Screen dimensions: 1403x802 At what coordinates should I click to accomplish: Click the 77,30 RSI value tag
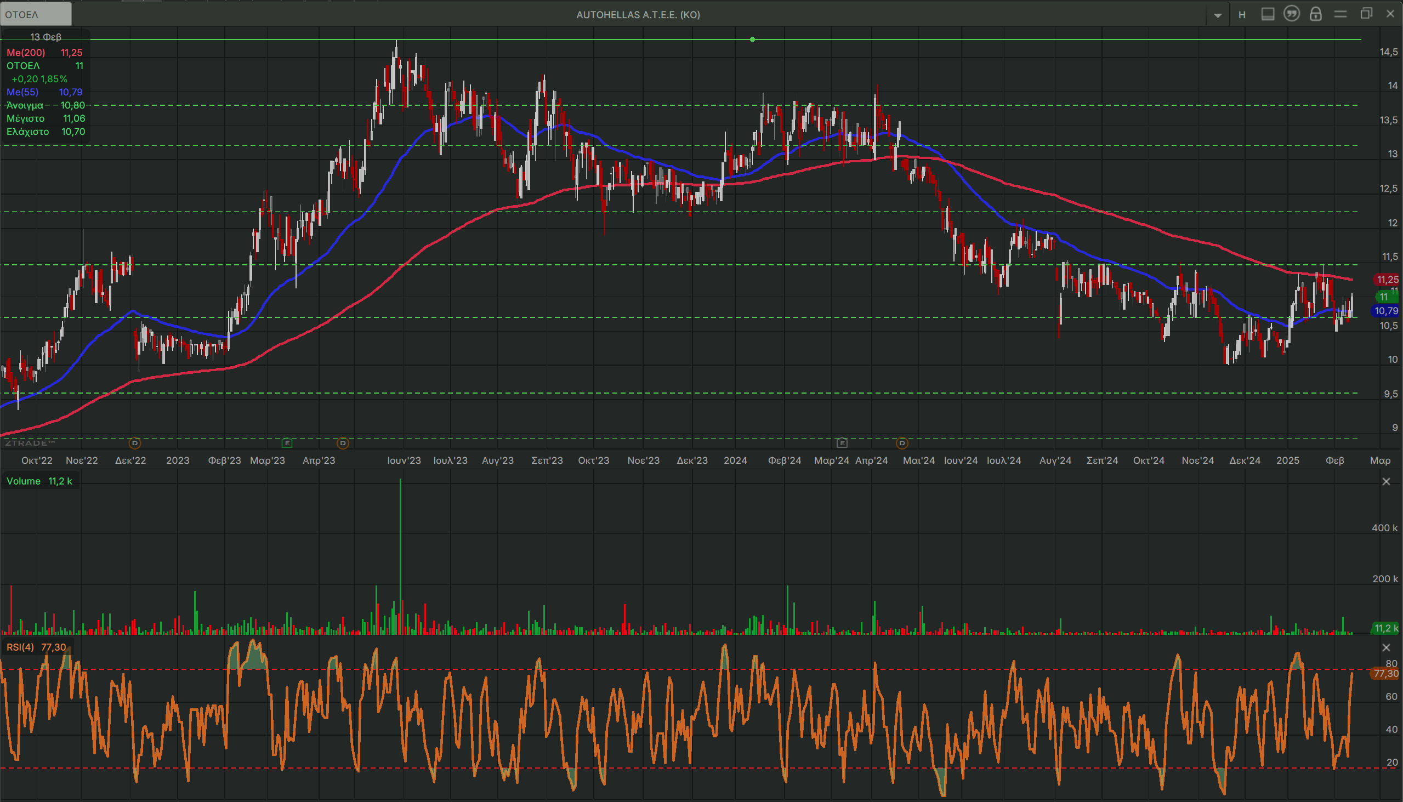[x=1386, y=674]
